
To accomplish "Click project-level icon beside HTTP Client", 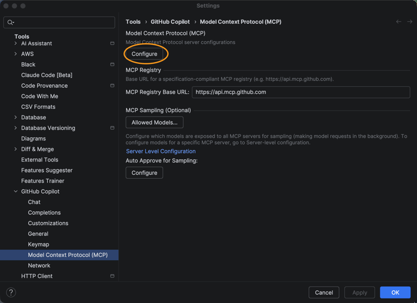I will 112,276.
